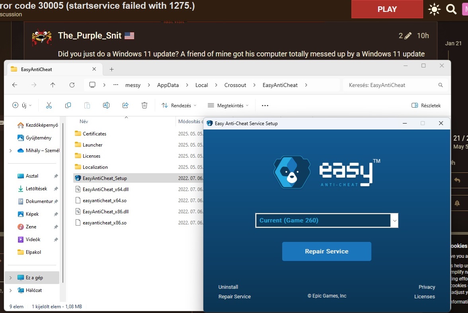Click chevron after Crossout in breadcrumb

254,85
